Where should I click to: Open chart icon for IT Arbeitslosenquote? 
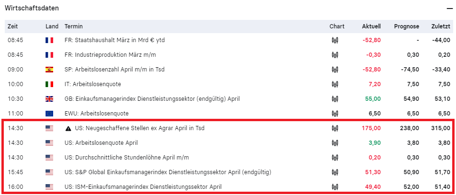(335, 84)
